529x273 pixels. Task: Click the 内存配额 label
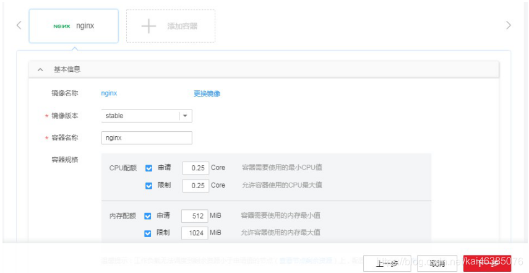point(123,216)
